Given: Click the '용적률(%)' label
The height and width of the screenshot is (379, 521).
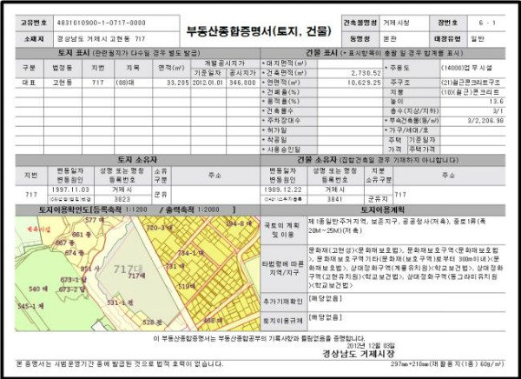Looking at the screenshot, I should 281,101.
